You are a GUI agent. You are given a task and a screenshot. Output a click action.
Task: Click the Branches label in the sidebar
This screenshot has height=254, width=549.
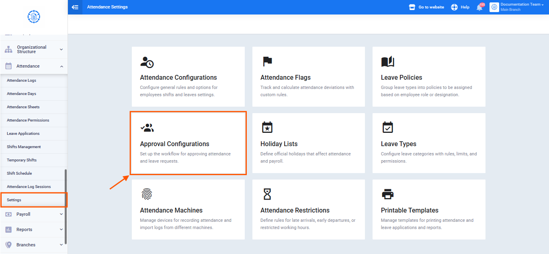(x=26, y=245)
